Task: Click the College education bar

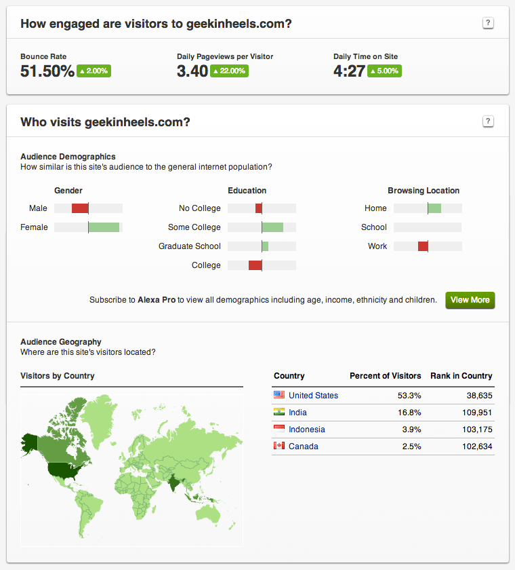Action: (x=262, y=265)
